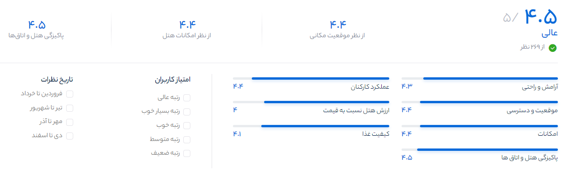Click the 'ارزش هتل نسبت به قیمت' bar
This screenshot has width=565, height=173.
(x=311, y=102)
